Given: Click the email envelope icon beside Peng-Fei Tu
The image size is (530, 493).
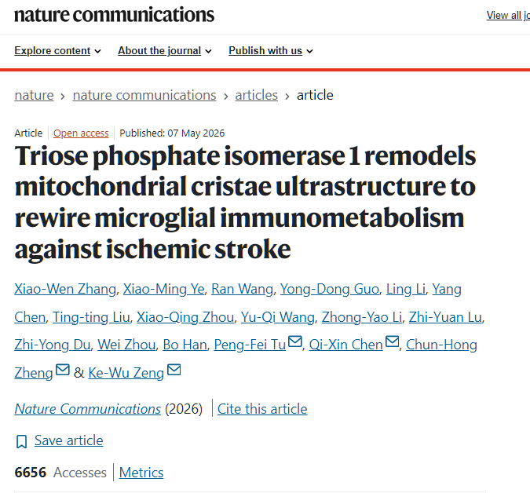Looking at the screenshot, I should (x=295, y=341).
